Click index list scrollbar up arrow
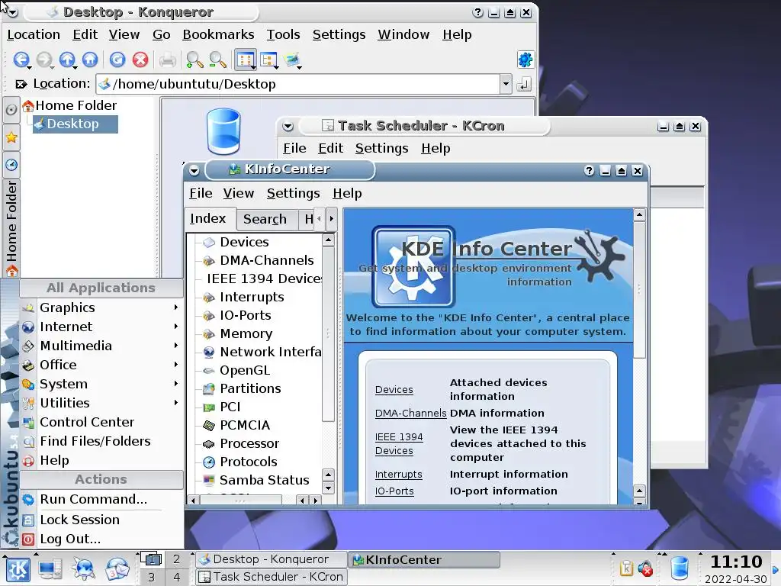 coord(328,240)
